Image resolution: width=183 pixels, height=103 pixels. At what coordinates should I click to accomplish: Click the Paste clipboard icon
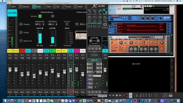(x=105, y=18)
